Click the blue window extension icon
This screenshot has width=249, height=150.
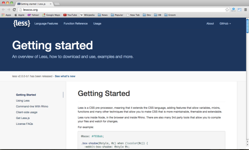239,10
